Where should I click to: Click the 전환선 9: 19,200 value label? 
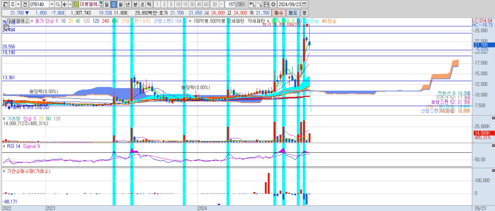click(454, 93)
